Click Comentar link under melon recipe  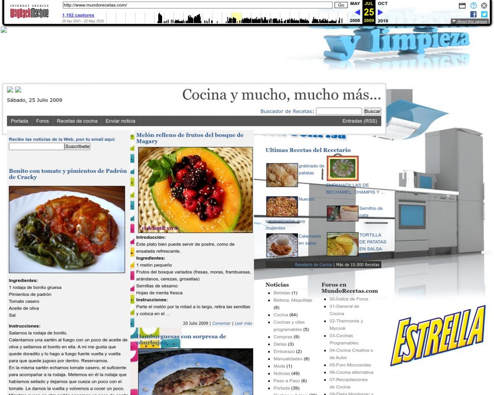221,323
